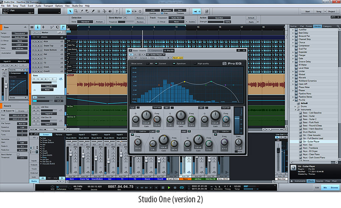Screen dimensions: 341x208
Task: Click the plus Add Track icon
Action: tap(43, 27)
